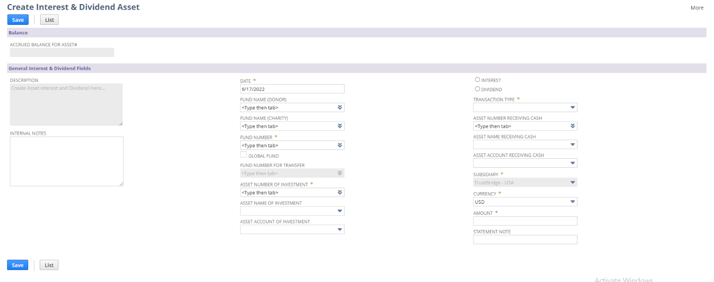
Task: Click the Internal Notes text area
Action: 66,161
